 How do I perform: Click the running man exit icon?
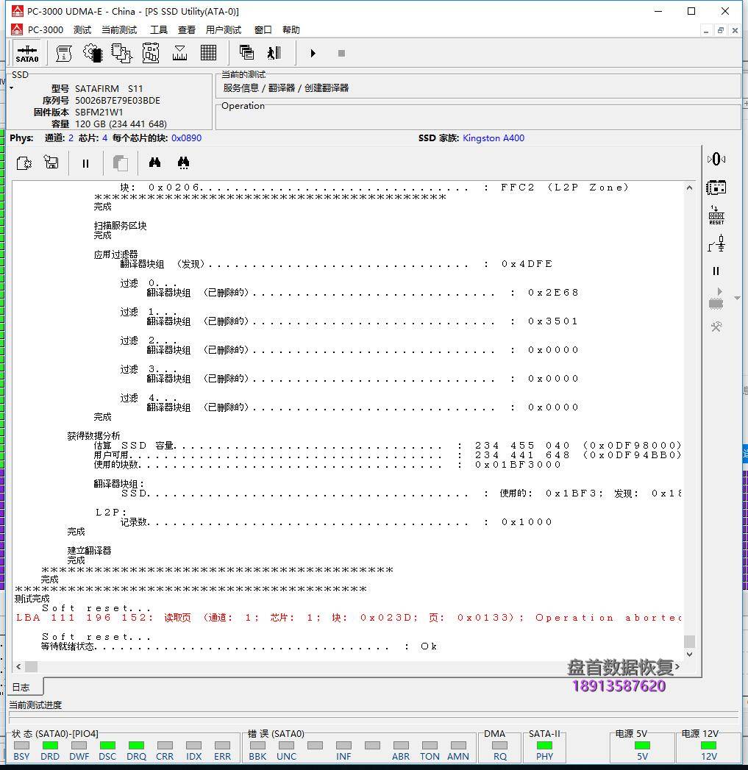[274, 53]
